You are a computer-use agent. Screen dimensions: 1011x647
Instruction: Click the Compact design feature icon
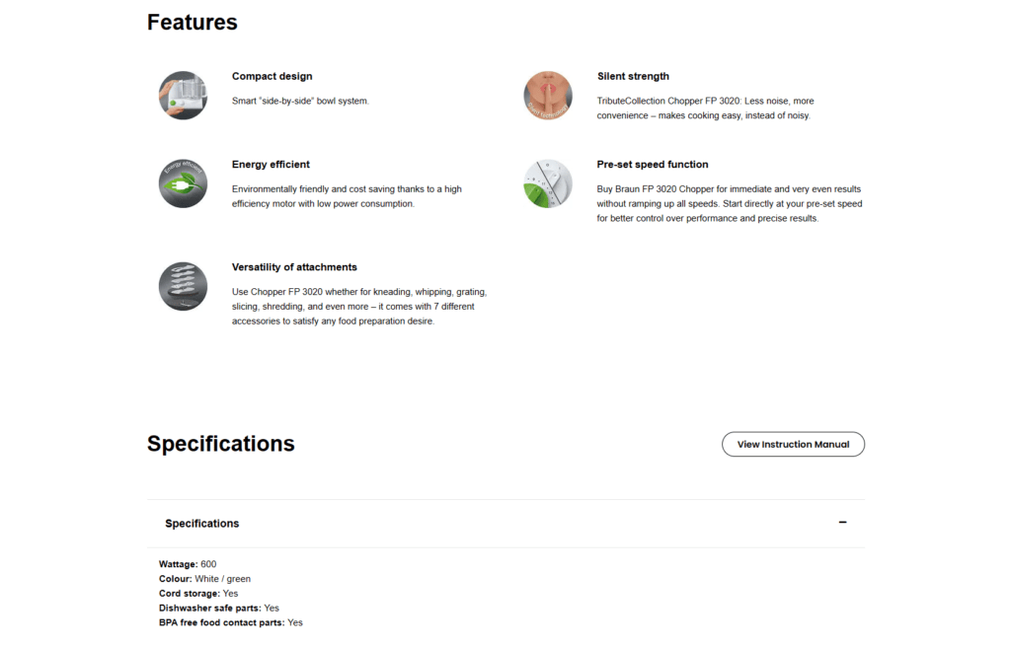183,96
